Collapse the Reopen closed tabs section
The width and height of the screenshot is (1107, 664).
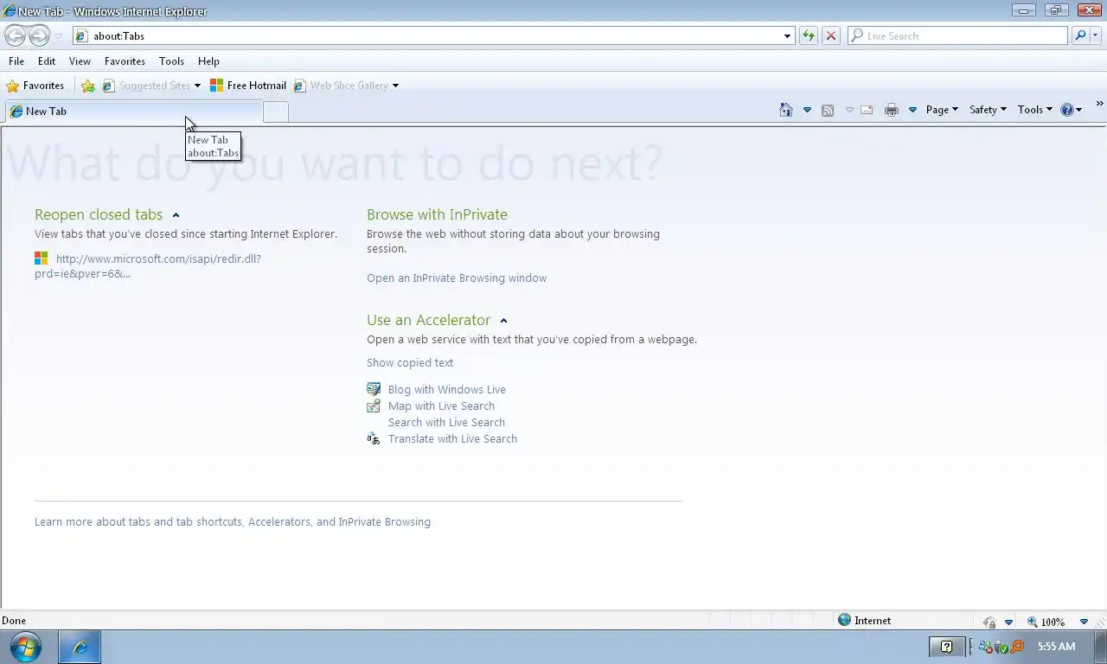[176, 215]
